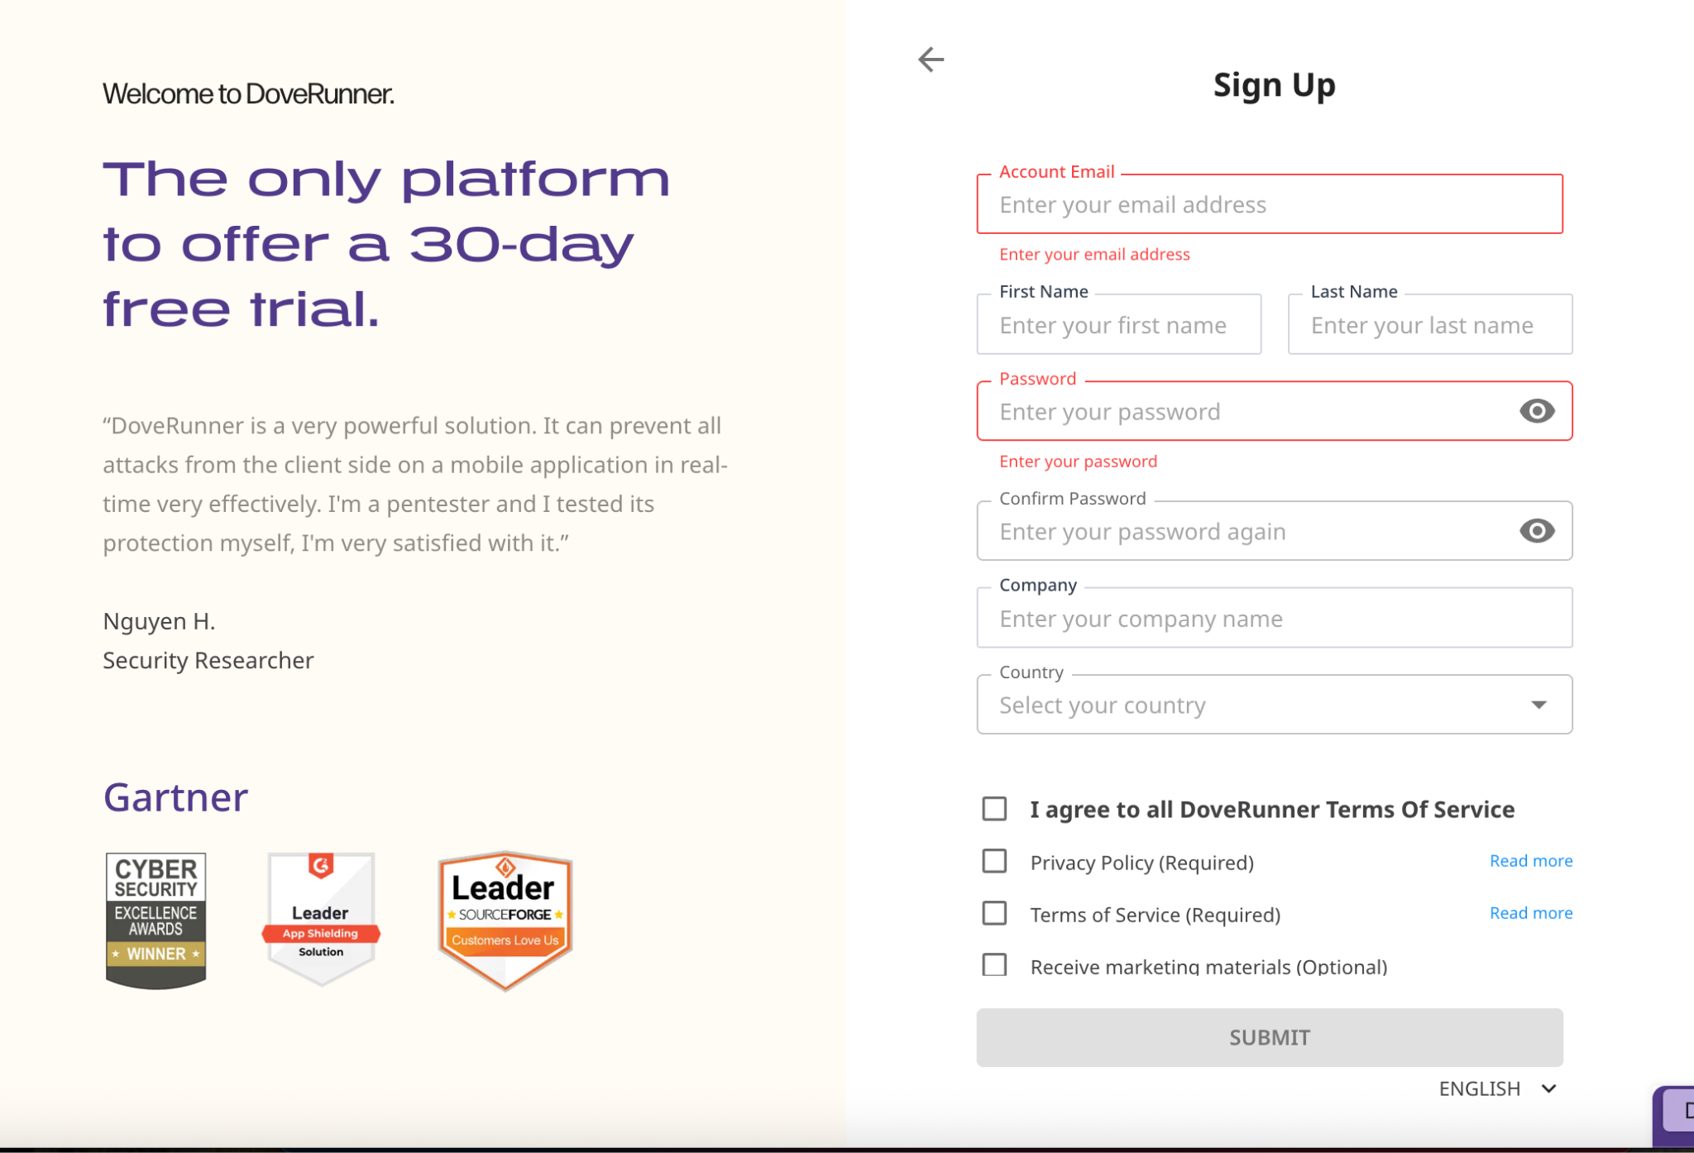Toggle visibility eye in Confirm Password field

pos(1537,531)
